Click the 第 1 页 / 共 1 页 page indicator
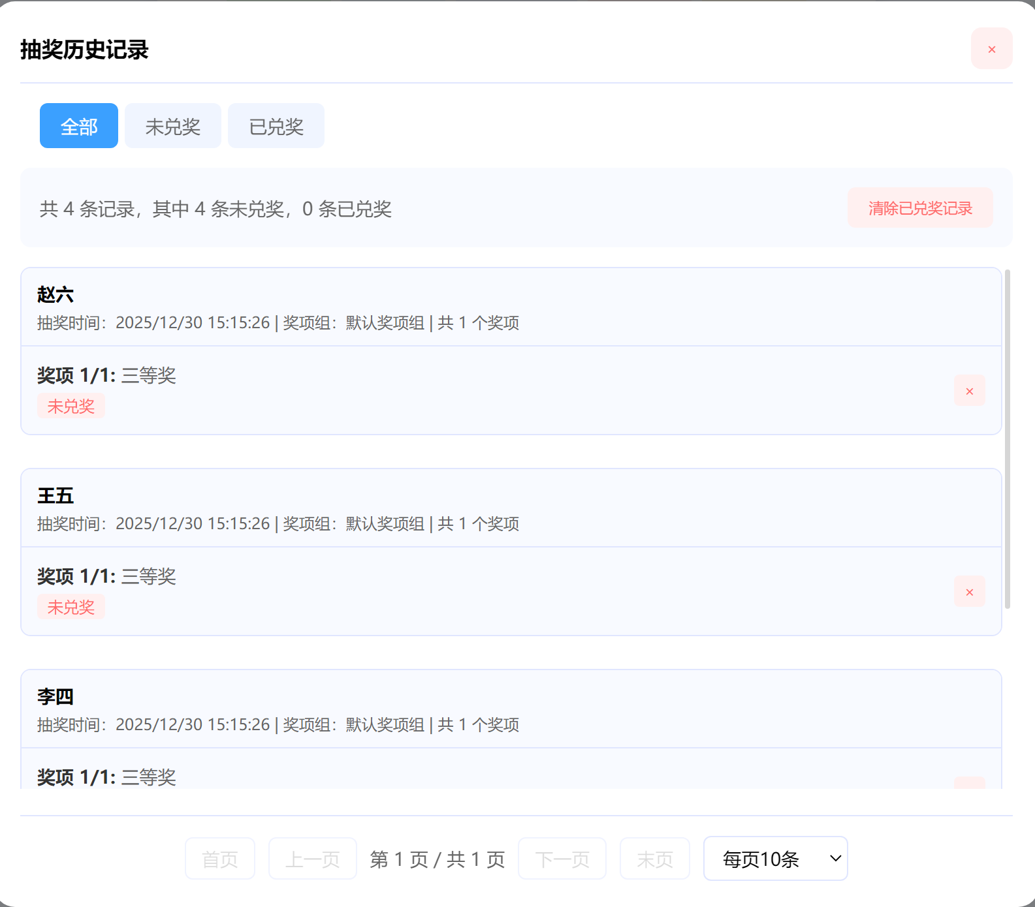1035x907 pixels. [x=437, y=859]
